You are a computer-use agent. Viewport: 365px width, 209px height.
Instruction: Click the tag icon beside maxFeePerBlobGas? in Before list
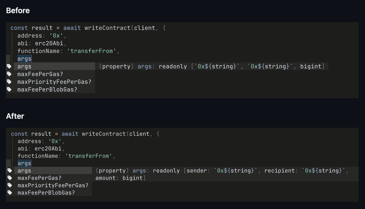tap(9, 89)
